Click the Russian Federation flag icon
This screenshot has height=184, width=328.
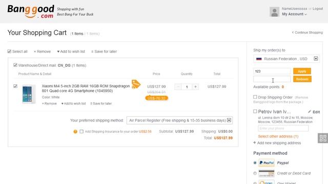[259, 59]
